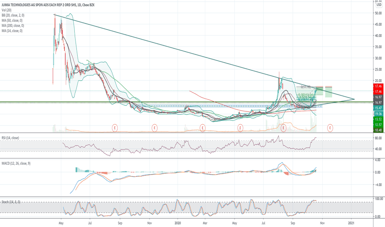385x227 pixels.
Task: Select the MA (14, close, 0) legend
Action: click(x=12, y=31)
